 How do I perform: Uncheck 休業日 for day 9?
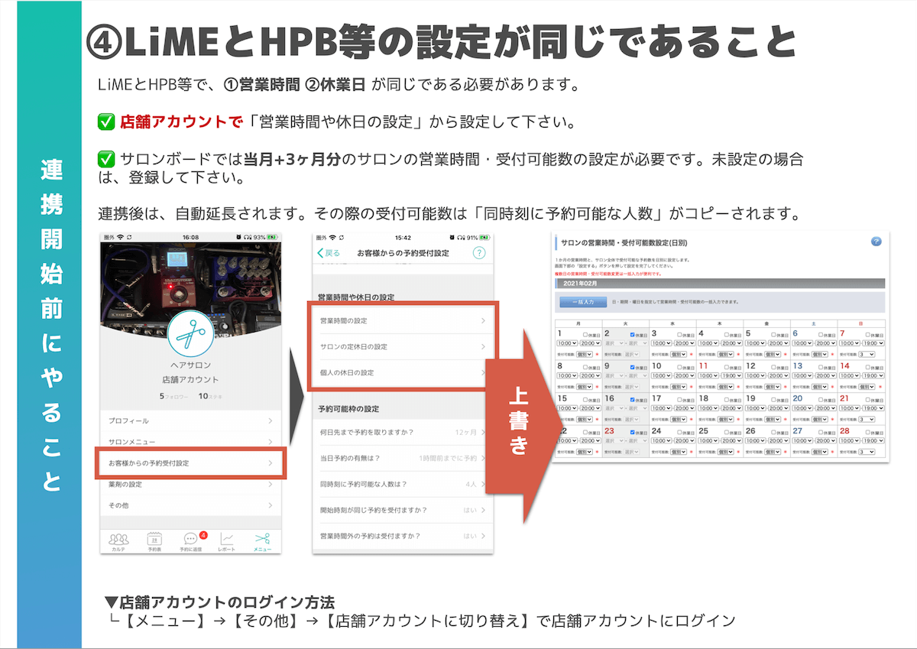pyautogui.click(x=633, y=367)
